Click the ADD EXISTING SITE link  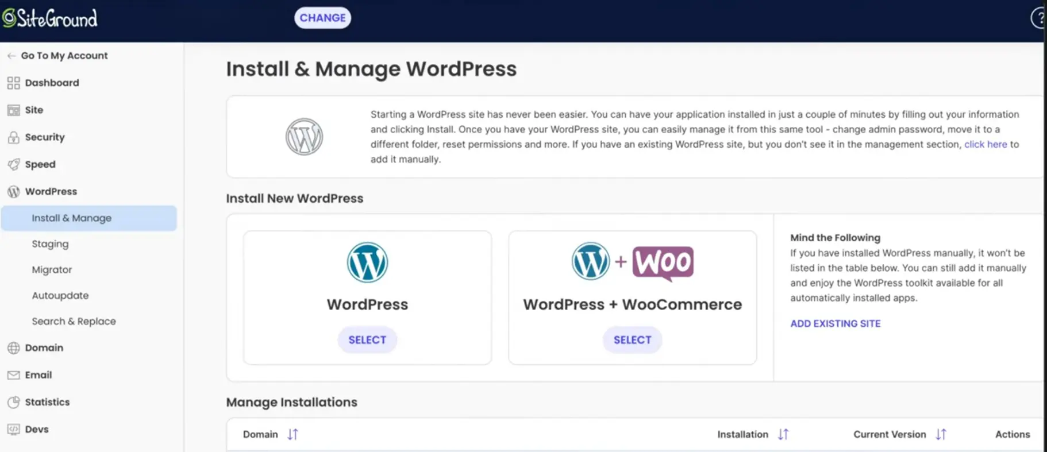point(835,324)
